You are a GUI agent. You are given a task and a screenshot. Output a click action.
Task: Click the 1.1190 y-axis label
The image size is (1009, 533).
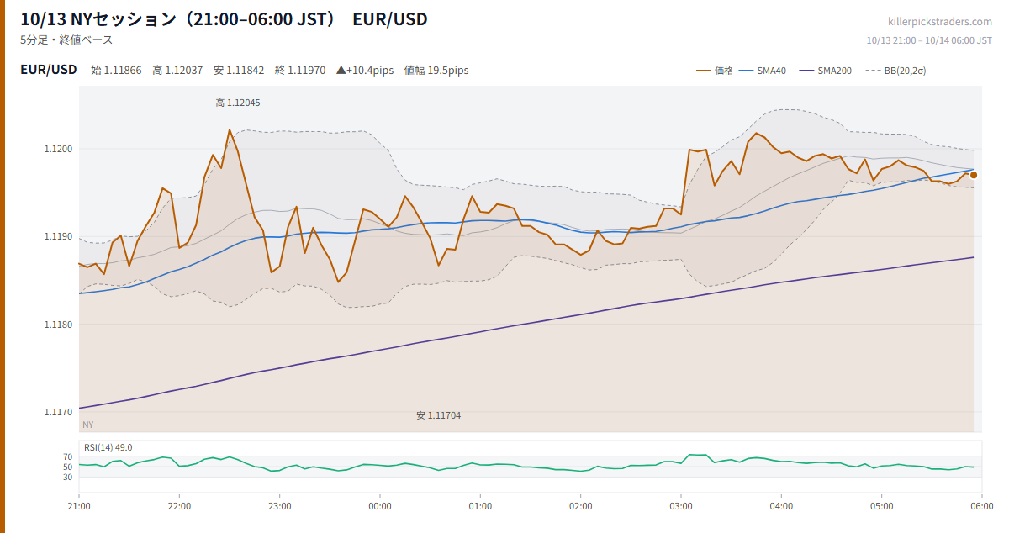coord(59,237)
